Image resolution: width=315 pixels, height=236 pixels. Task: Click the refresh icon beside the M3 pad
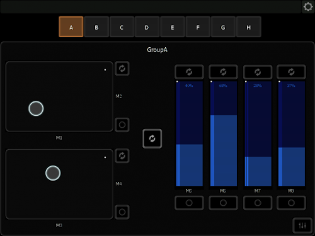coord(122,156)
